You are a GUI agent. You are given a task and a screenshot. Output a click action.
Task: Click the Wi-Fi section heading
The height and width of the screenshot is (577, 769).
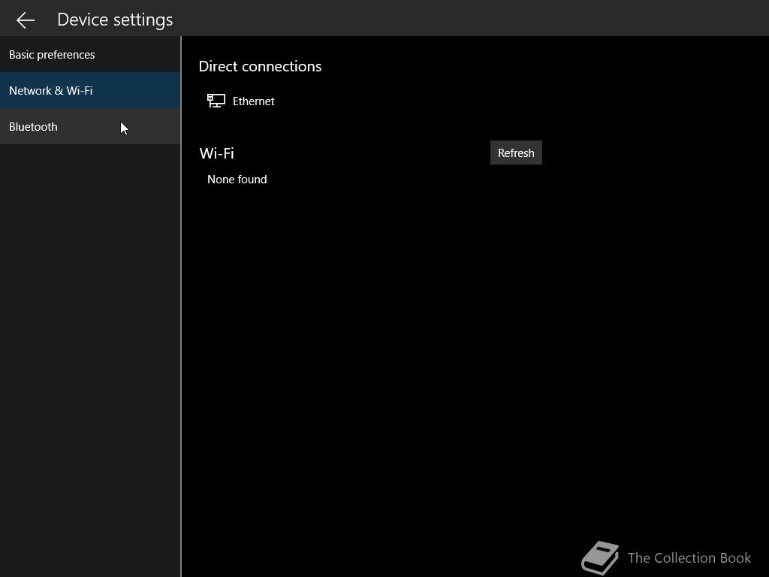tap(217, 153)
